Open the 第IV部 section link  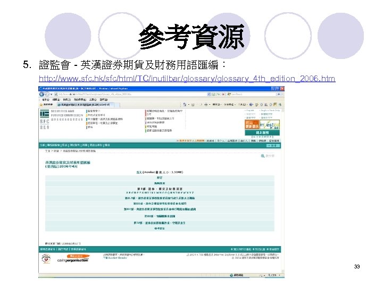(x=160, y=223)
